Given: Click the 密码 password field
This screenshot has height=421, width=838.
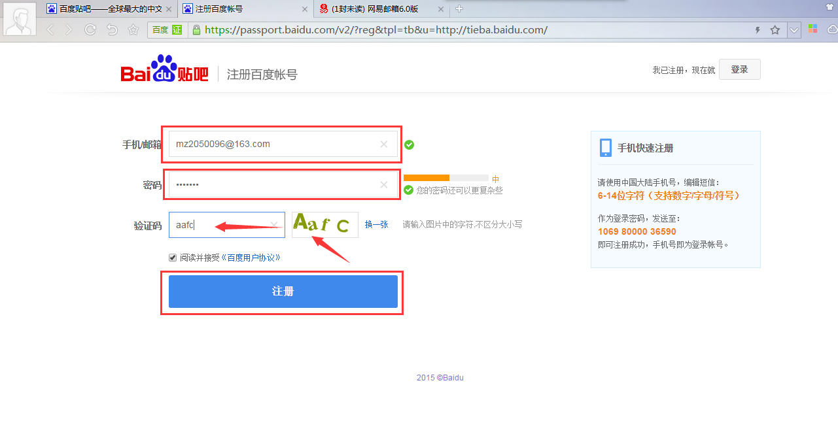Looking at the screenshot, I should (283, 185).
